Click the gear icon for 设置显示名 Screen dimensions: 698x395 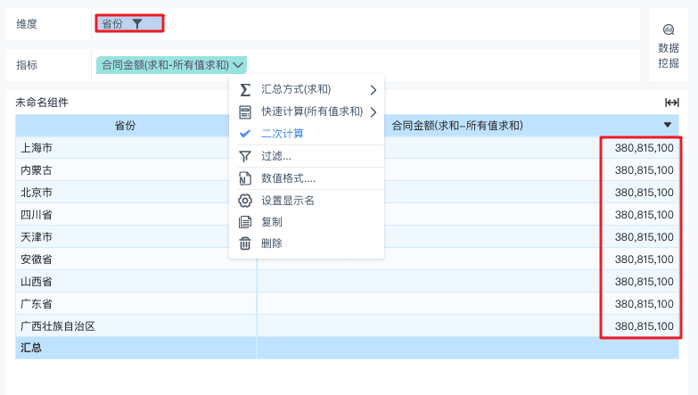[245, 201]
